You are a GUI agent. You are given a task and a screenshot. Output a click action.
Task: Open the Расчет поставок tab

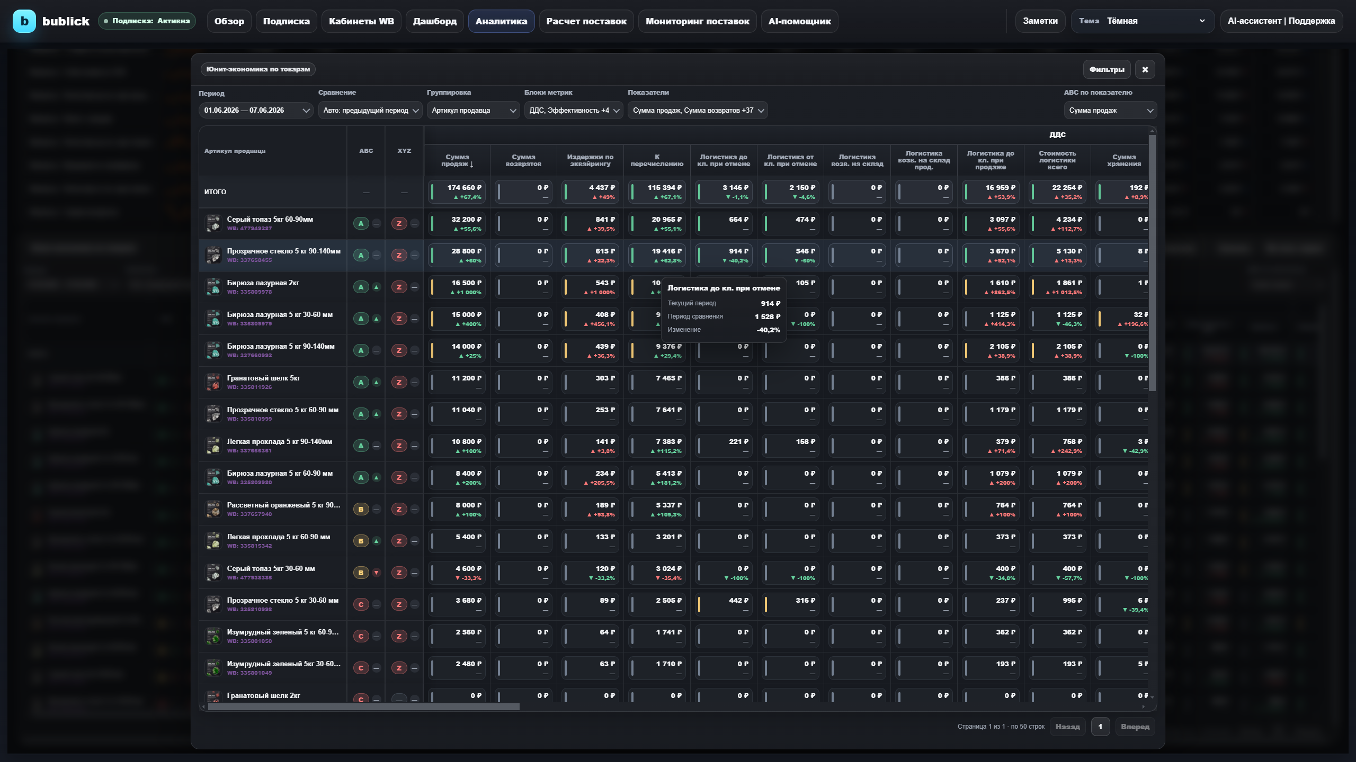tap(586, 21)
